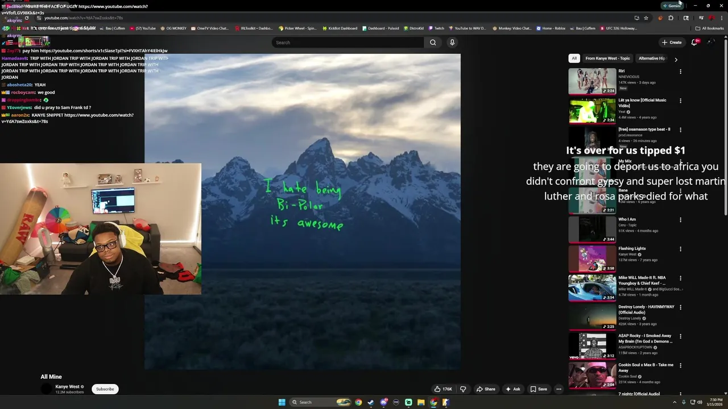This screenshot has width=728, height=409.
Task: Open options menu for Cookin Soul video
Action: pos(680,365)
